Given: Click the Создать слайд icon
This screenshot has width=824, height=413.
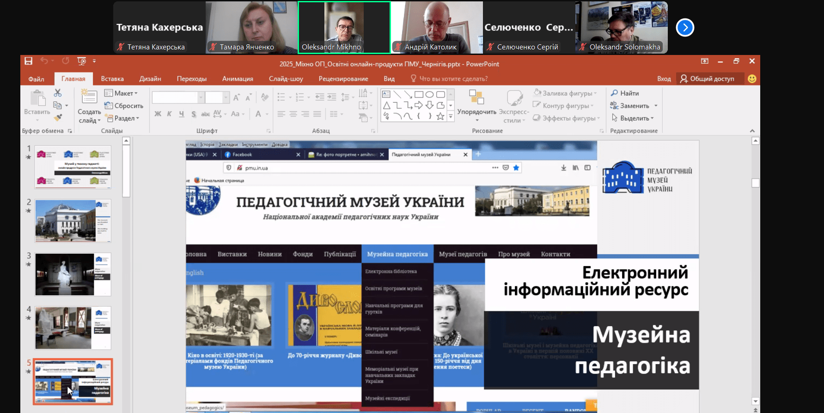Looking at the screenshot, I should [89, 97].
